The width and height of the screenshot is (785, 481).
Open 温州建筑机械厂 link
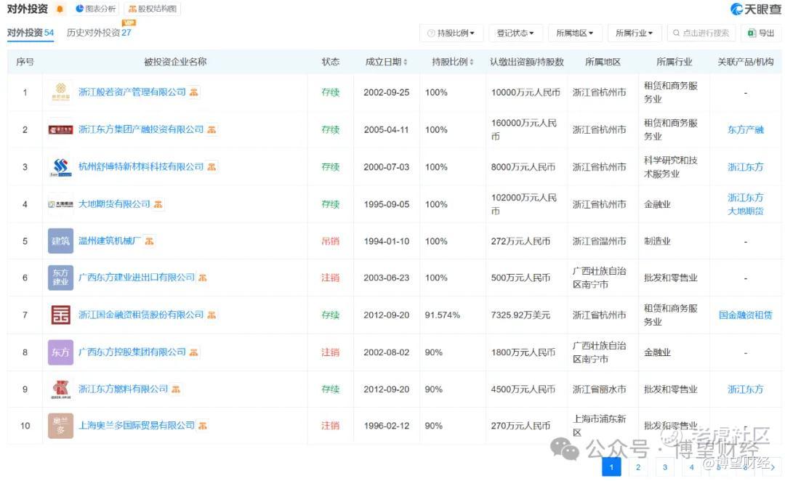point(110,241)
